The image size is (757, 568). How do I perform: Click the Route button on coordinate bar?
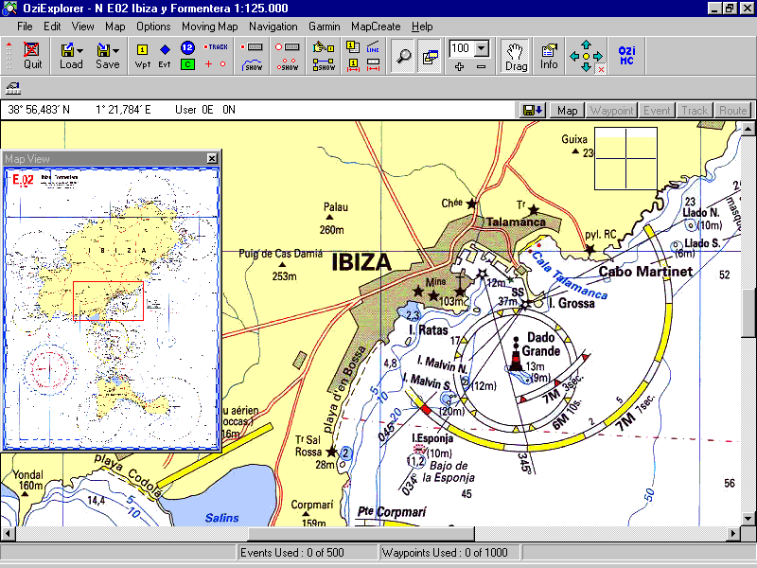(x=732, y=110)
